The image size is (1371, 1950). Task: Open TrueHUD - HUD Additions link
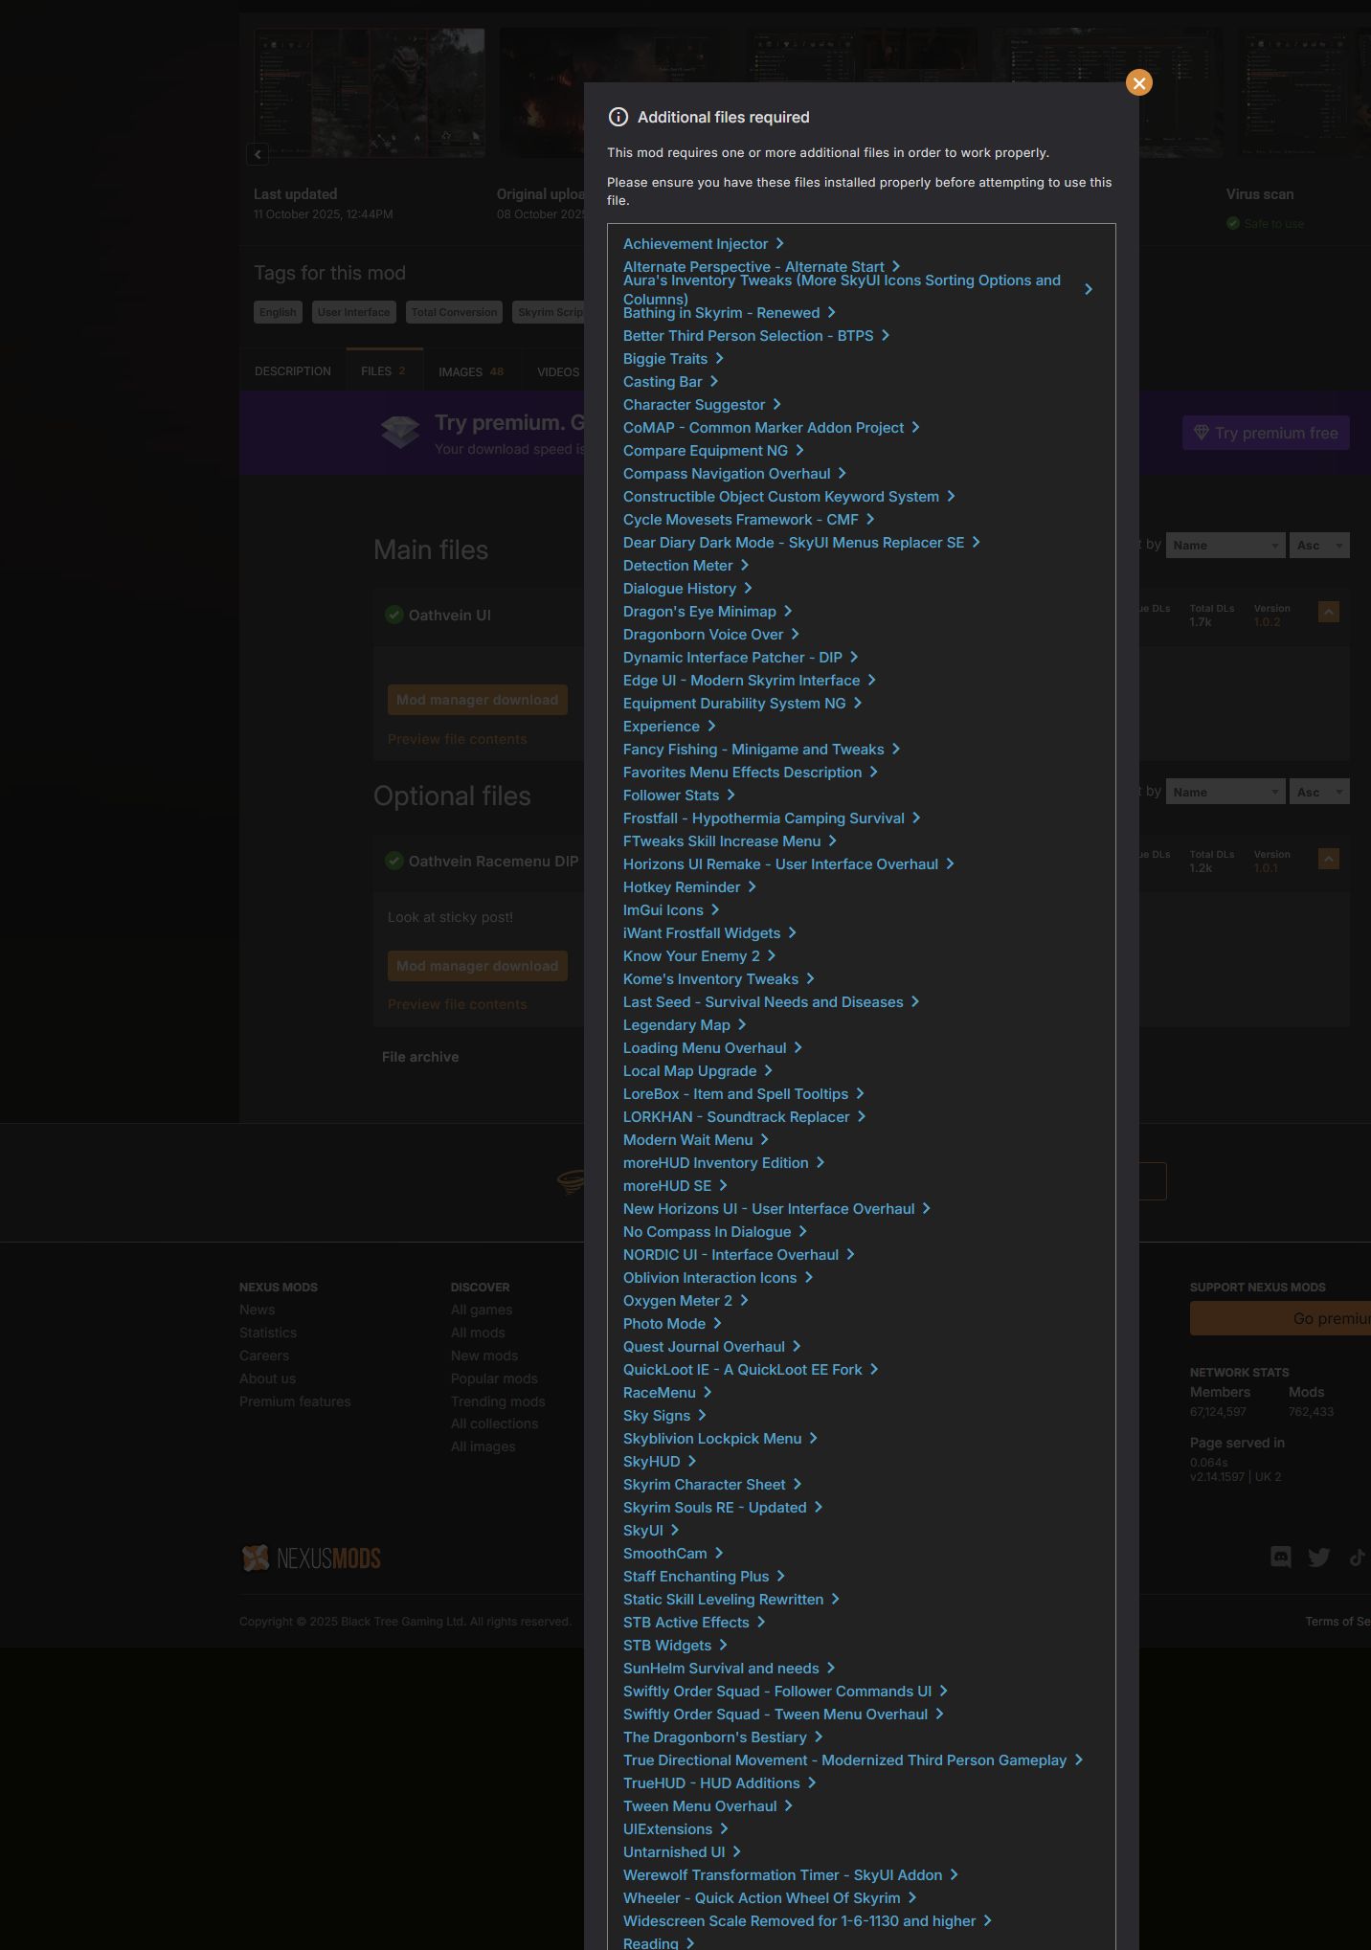point(711,1783)
